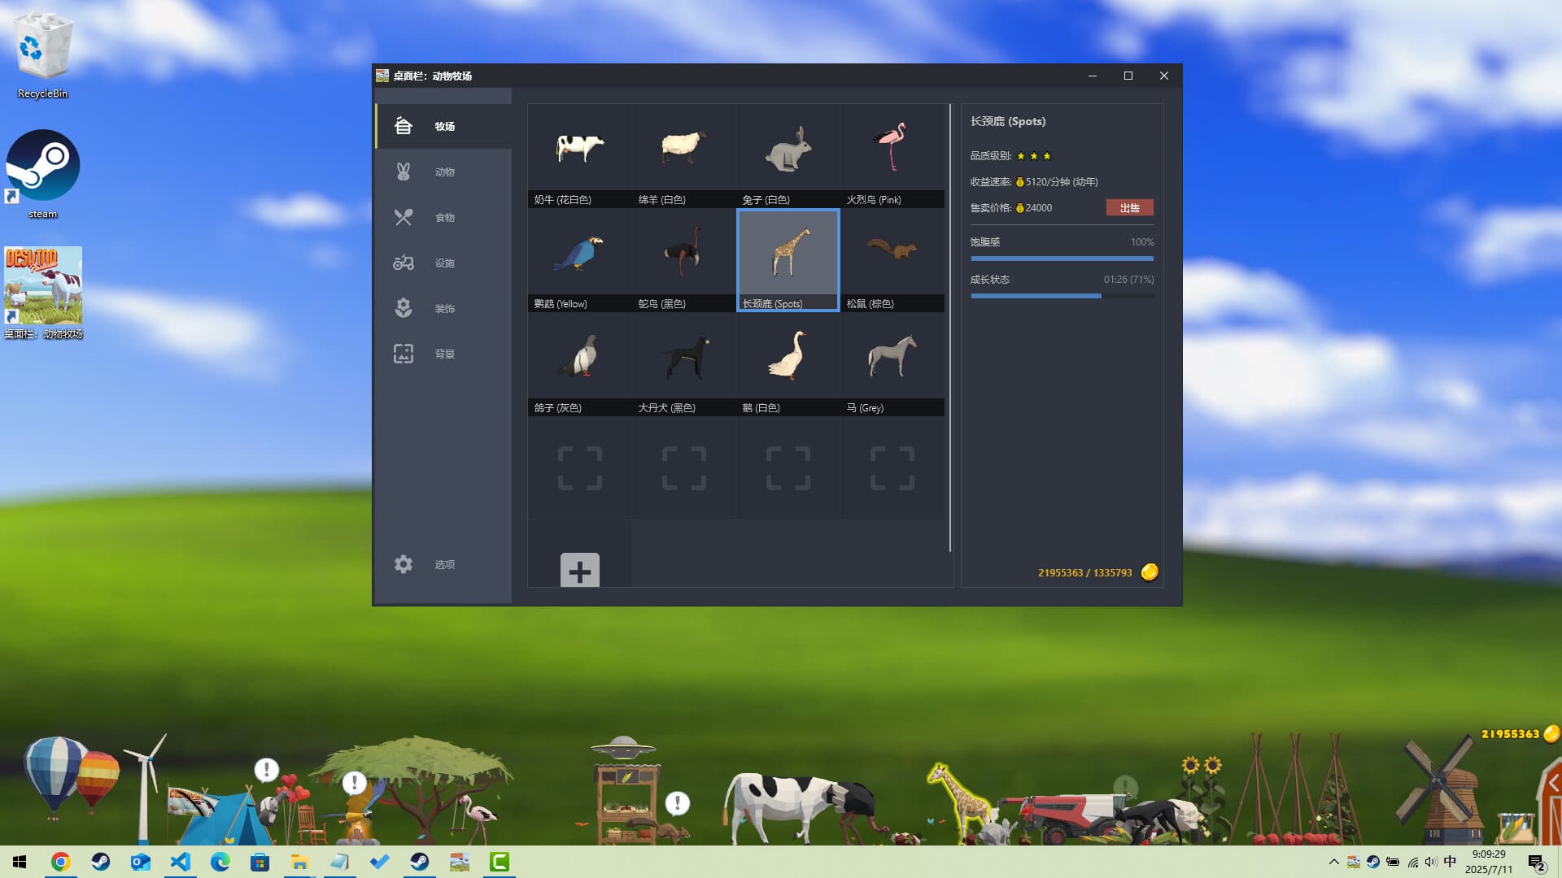Click the gold coin icon beside the balance
Image resolution: width=1562 pixels, height=878 pixels.
[x=1150, y=572]
